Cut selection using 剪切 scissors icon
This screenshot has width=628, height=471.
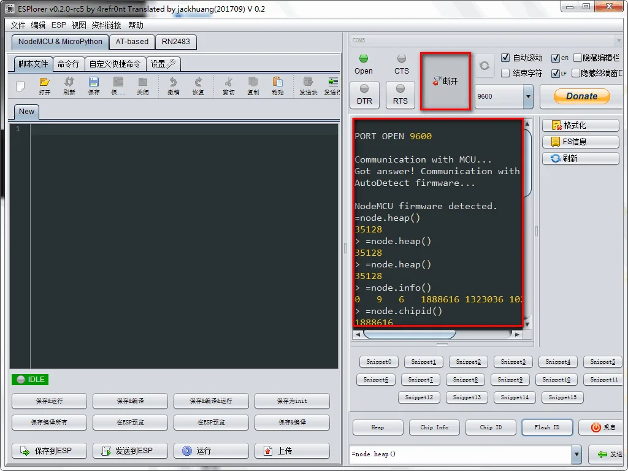(228, 86)
